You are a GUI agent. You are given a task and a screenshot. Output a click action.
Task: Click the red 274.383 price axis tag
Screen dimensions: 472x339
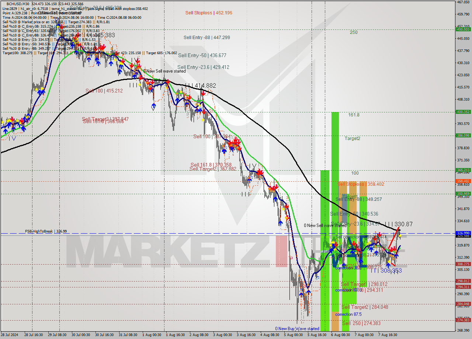[x=463, y=320]
